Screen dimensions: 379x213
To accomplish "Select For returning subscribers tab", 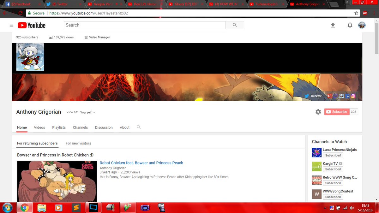I will coord(37,143).
